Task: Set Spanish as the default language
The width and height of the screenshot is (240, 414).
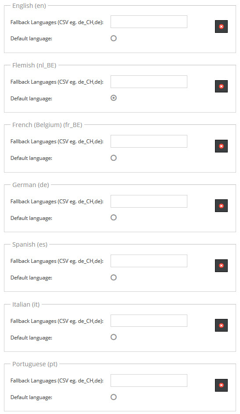Action: pos(114,277)
